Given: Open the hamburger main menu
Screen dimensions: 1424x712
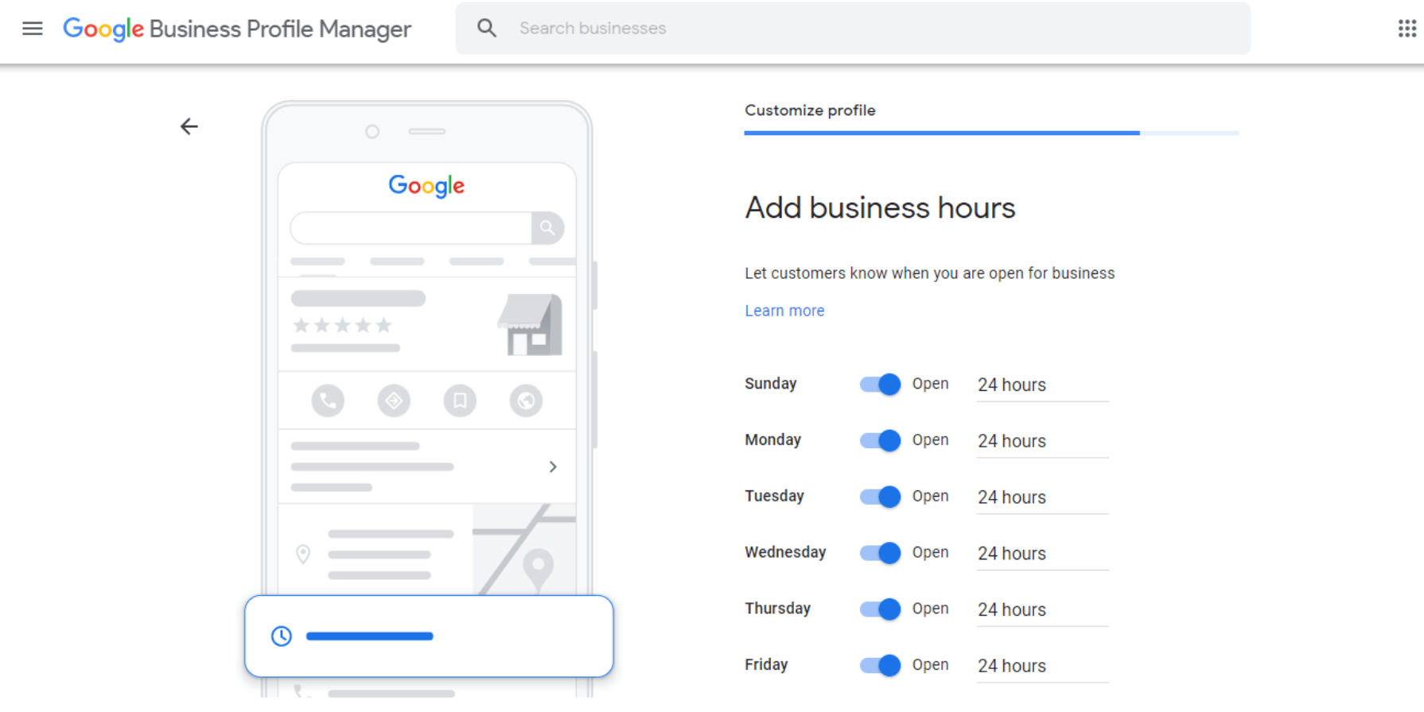Looking at the screenshot, I should [33, 29].
